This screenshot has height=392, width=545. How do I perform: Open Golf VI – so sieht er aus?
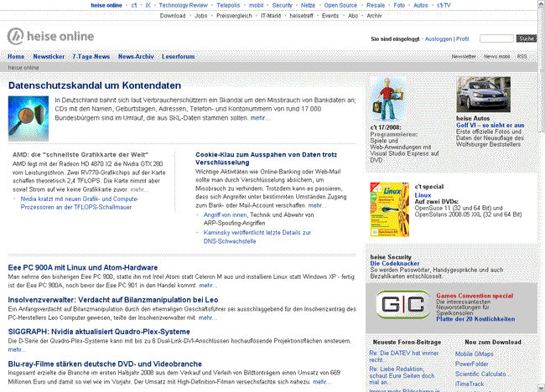coord(490,126)
